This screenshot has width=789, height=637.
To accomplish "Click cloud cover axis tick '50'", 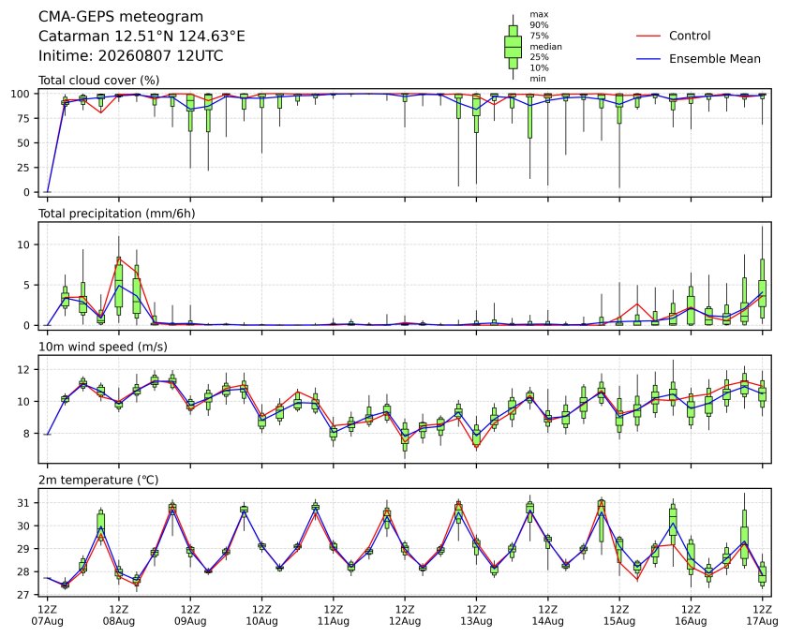I will [24, 143].
